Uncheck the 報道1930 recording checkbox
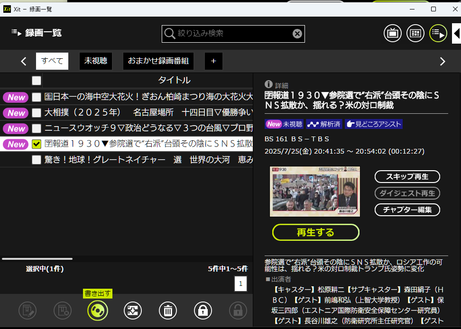Viewport: 461px width, 329px height. click(37, 144)
